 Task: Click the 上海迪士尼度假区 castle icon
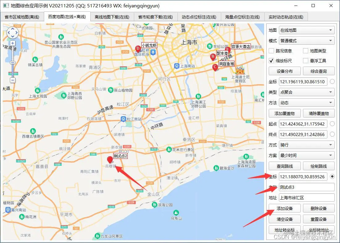click(x=240, y=70)
